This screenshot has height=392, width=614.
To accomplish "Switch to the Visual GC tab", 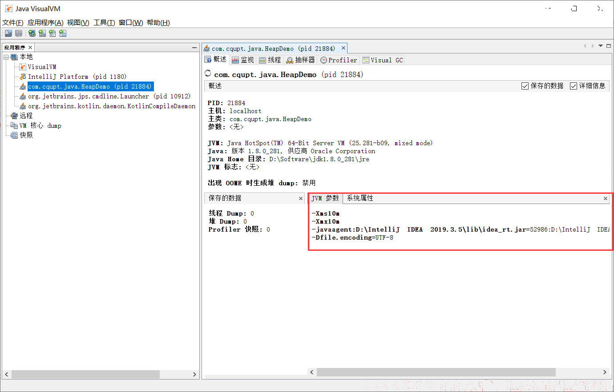I will click(x=382, y=60).
